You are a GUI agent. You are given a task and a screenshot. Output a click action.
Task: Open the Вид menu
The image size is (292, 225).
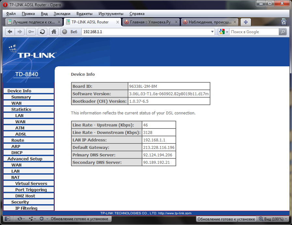point(44,14)
